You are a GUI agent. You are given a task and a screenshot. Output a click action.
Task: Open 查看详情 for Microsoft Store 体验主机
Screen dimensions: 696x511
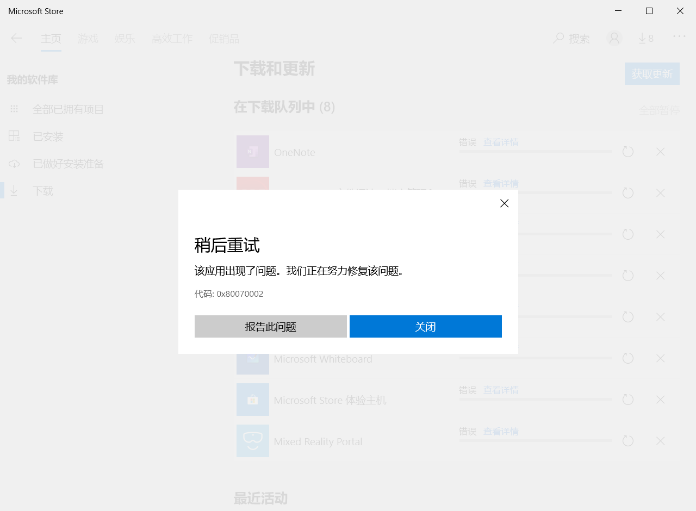(501, 390)
